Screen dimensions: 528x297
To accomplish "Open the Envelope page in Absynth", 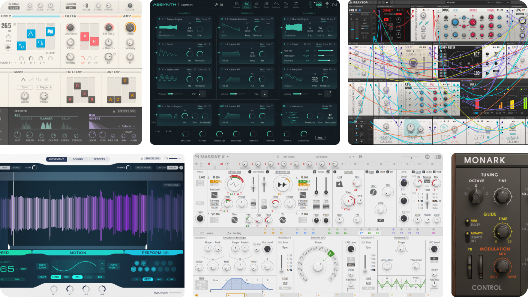I will pyautogui.click(x=276, y=4).
